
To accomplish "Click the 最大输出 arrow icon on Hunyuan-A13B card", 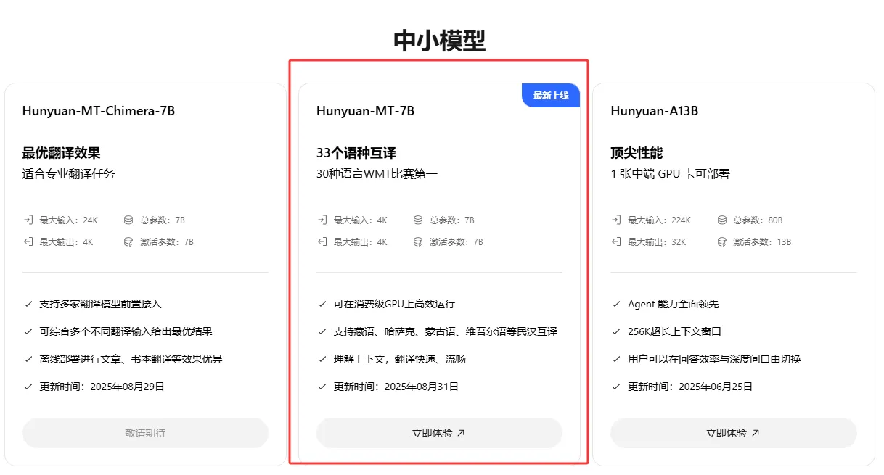I will click(618, 241).
